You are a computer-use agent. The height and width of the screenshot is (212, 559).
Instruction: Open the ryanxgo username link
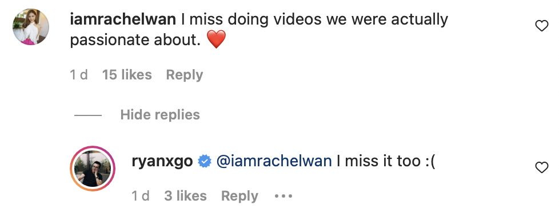[x=162, y=161]
